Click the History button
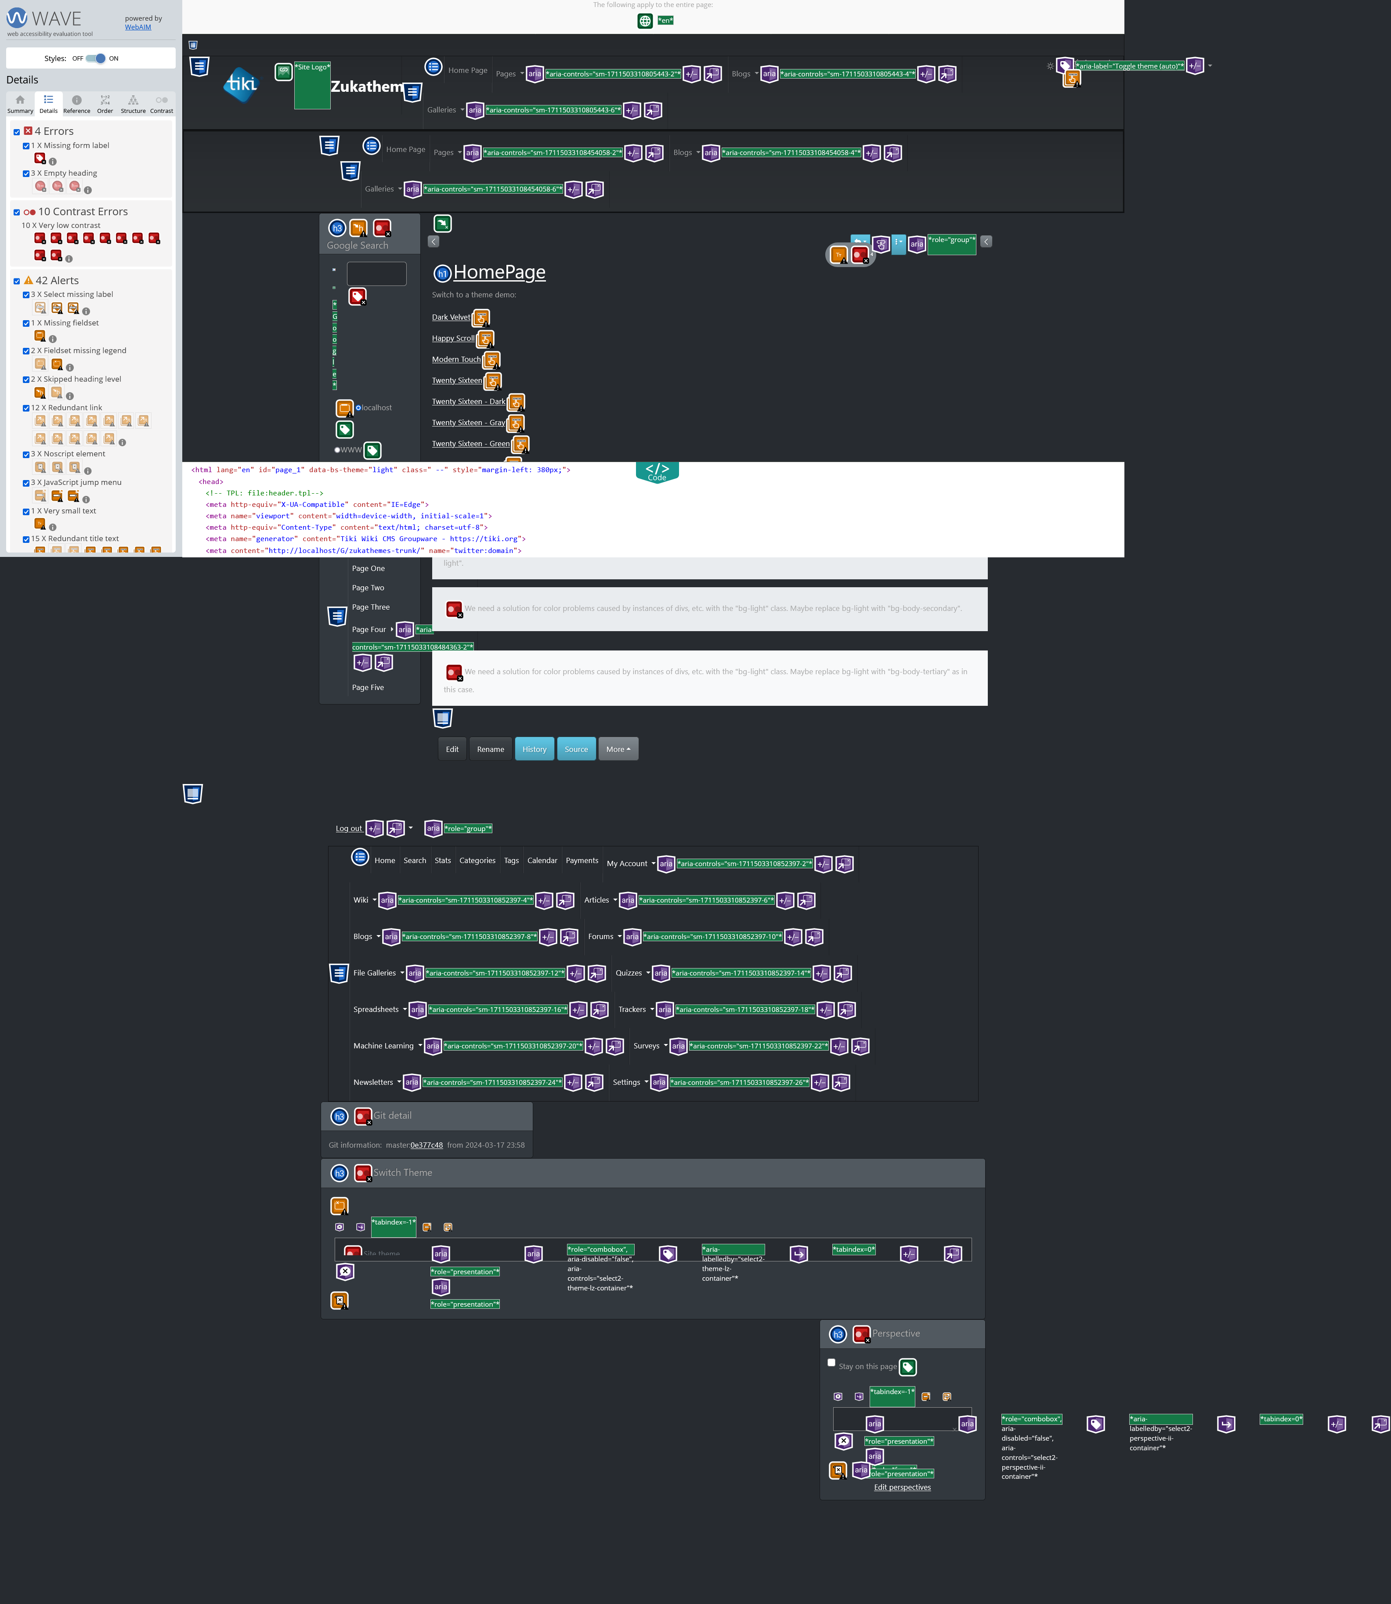1391x1604 pixels. (x=534, y=750)
